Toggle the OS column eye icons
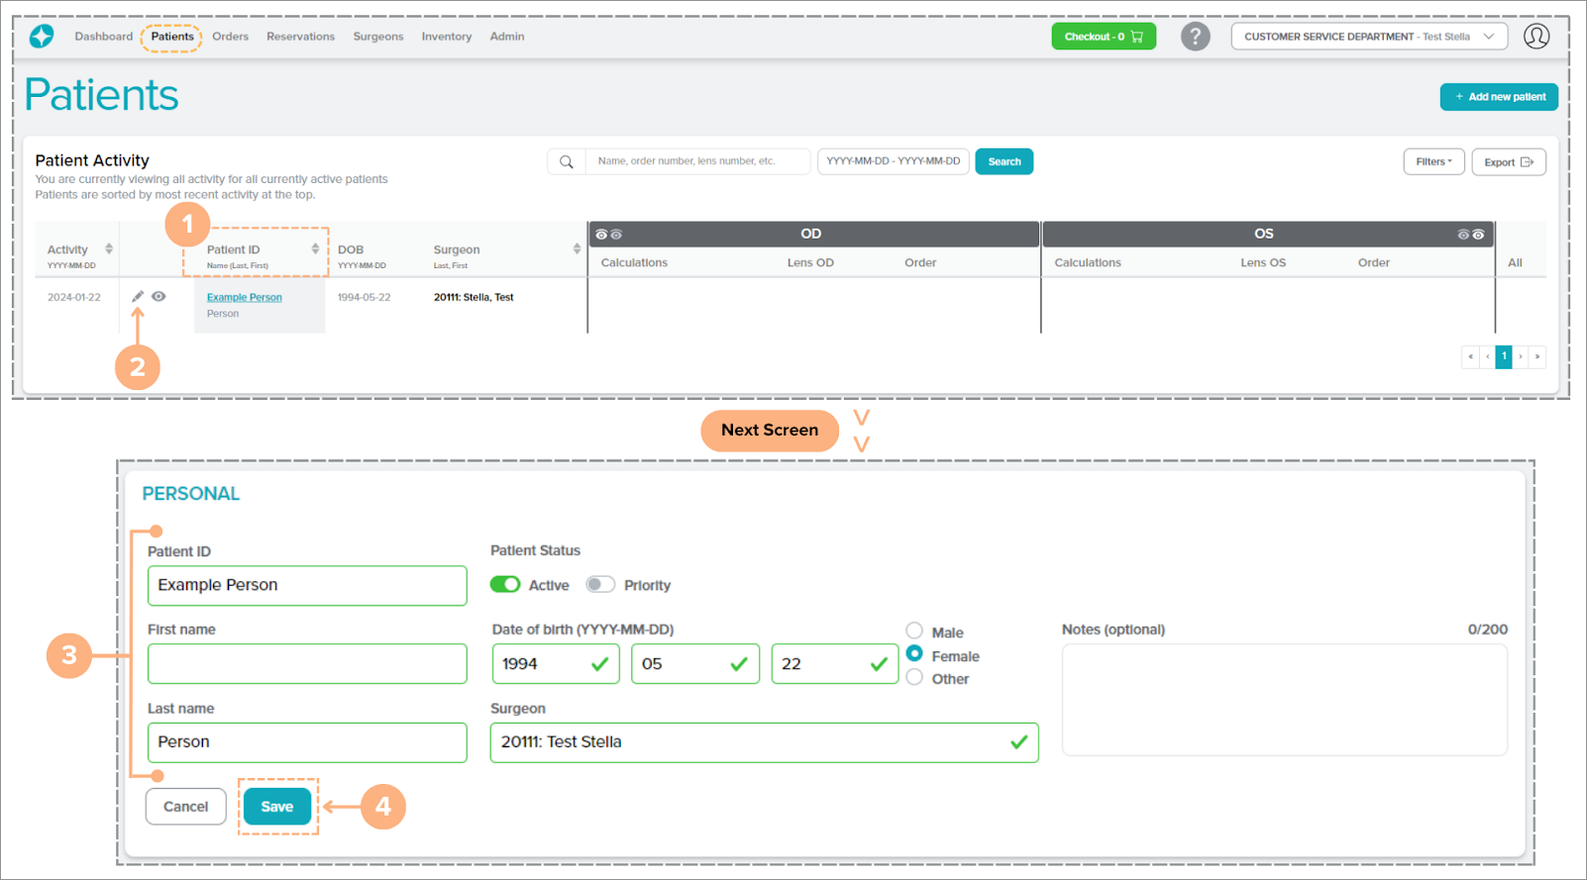The height and width of the screenshot is (880, 1587). coord(1470,235)
